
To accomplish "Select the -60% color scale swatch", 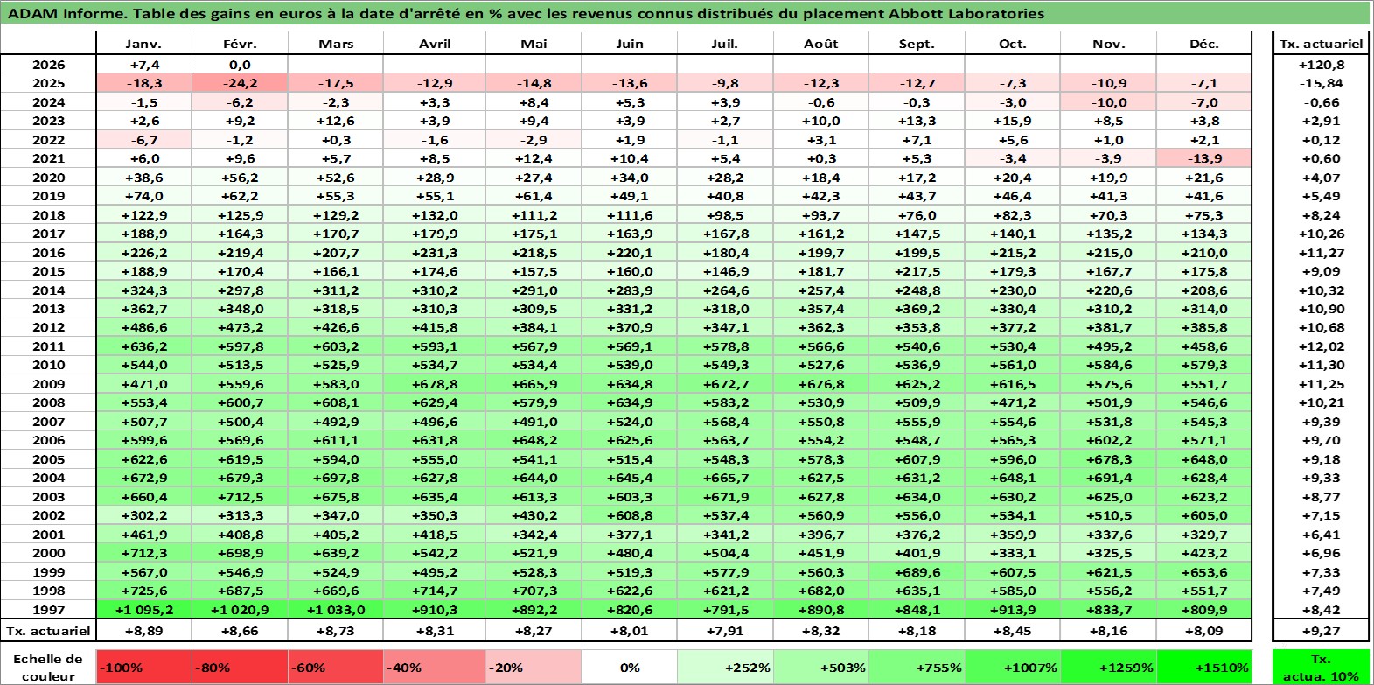I will click(336, 667).
